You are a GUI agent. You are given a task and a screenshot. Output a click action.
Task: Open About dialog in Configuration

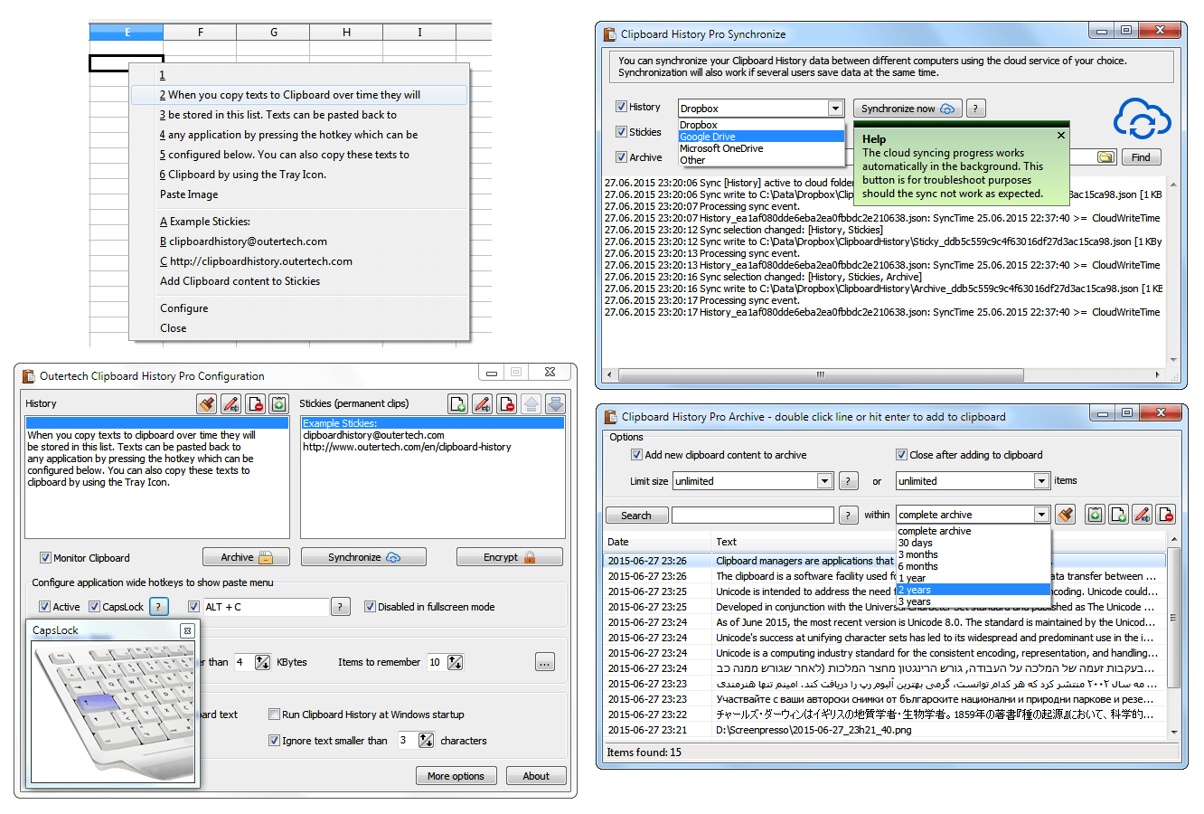(536, 776)
